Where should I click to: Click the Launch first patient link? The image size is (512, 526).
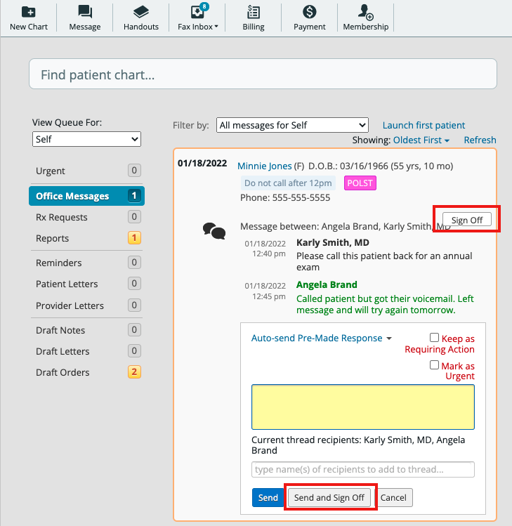(424, 126)
